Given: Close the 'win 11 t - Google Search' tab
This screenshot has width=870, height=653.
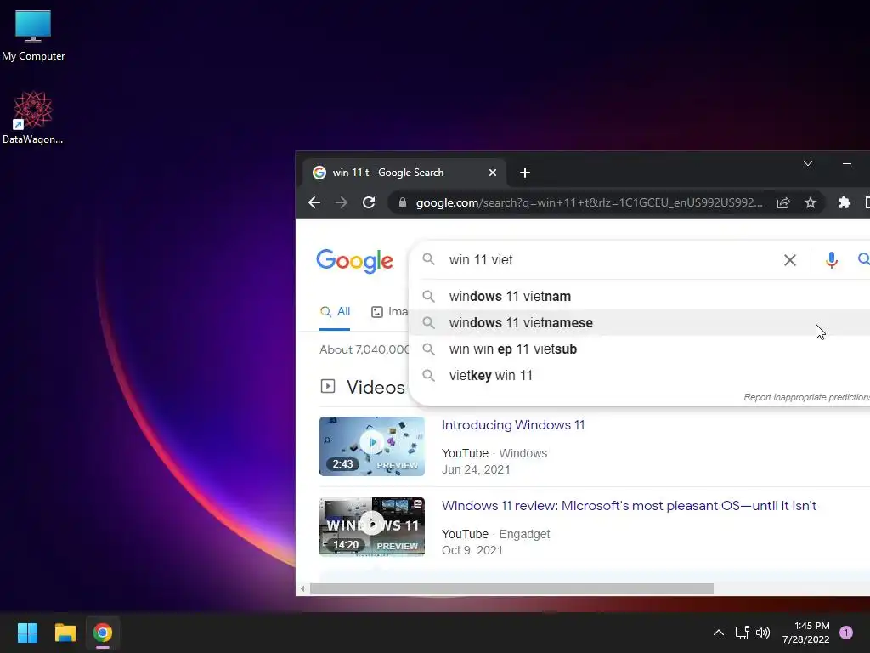Looking at the screenshot, I should pyautogui.click(x=492, y=173).
